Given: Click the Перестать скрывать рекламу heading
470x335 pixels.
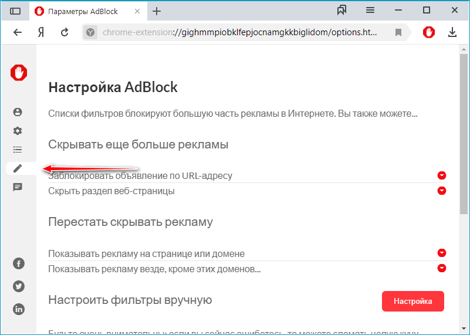Looking at the screenshot, I should pyautogui.click(x=130, y=222).
